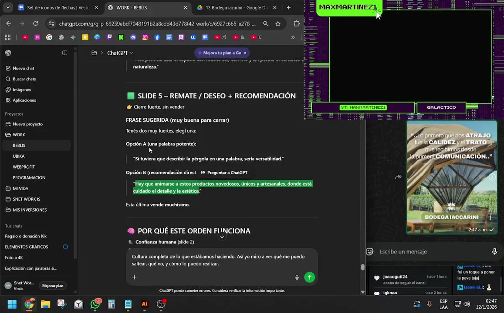Open the Canva bookmark icon
The height and width of the screenshot is (313, 504).
click(x=97, y=37)
